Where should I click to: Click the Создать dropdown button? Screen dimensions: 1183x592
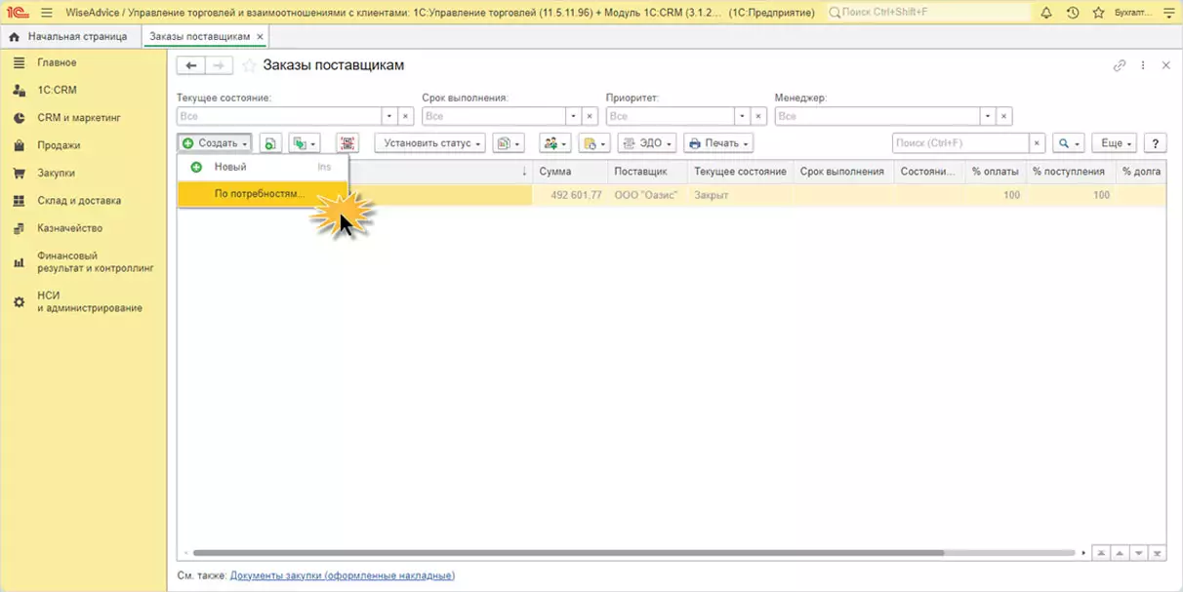pyautogui.click(x=215, y=143)
